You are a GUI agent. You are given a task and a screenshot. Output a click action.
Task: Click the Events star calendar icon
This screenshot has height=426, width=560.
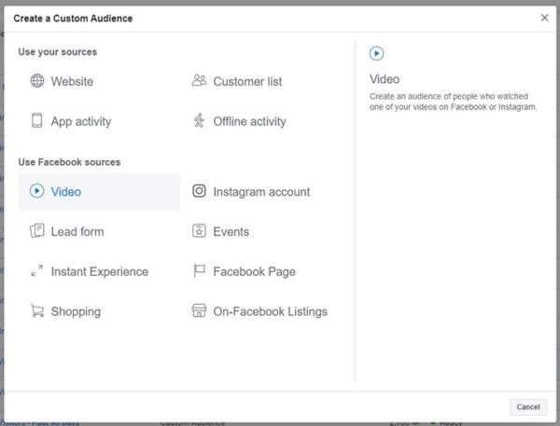pos(200,231)
